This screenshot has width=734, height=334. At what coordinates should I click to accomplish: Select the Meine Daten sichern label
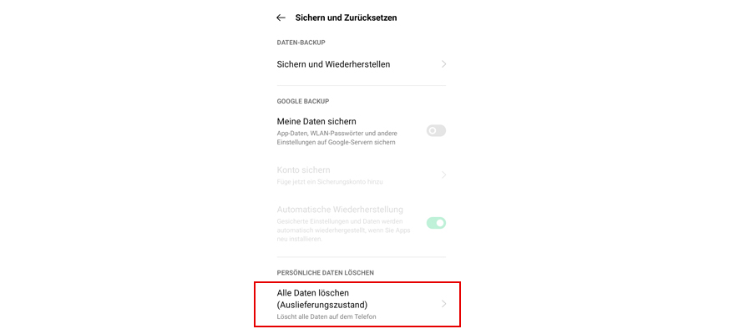pyautogui.click(x=316, y=122)
